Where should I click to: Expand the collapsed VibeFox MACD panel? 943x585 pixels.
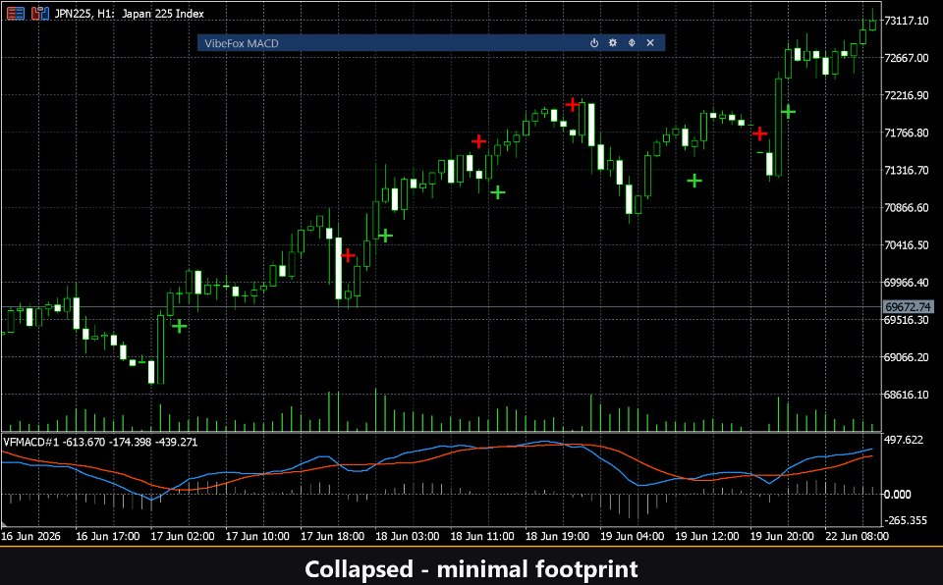tap(632, 42)
